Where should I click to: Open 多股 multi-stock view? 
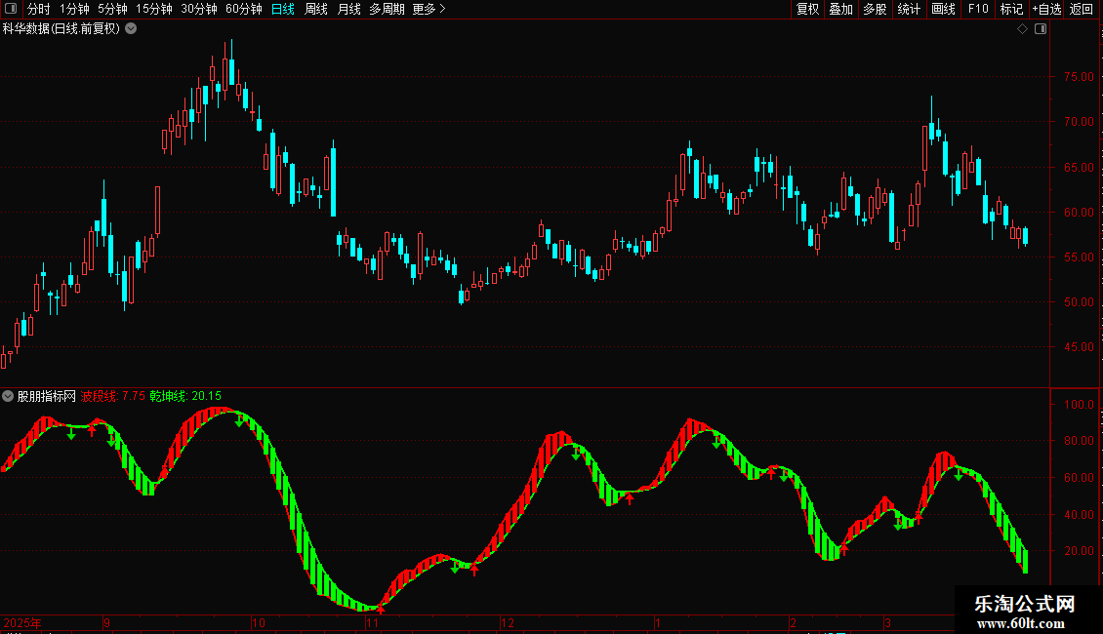(875, 9)
